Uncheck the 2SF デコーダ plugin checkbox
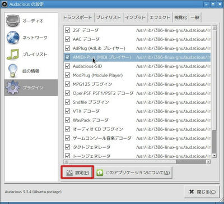The image size is (224, 204). [67, 30]
